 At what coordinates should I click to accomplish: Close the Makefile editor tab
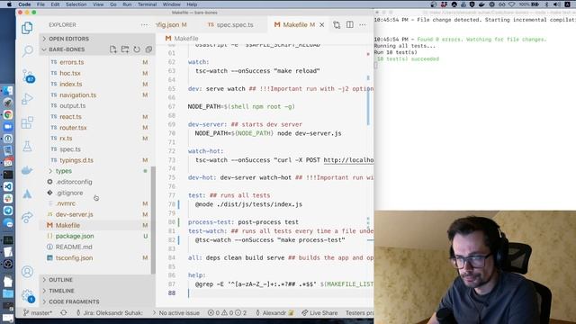point(322,25)
